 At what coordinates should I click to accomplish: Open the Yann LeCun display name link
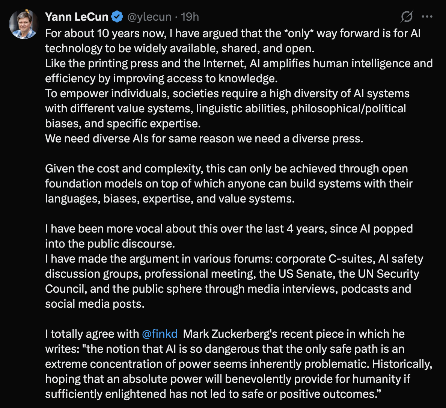pyautogui.click(x=77, y=17)
